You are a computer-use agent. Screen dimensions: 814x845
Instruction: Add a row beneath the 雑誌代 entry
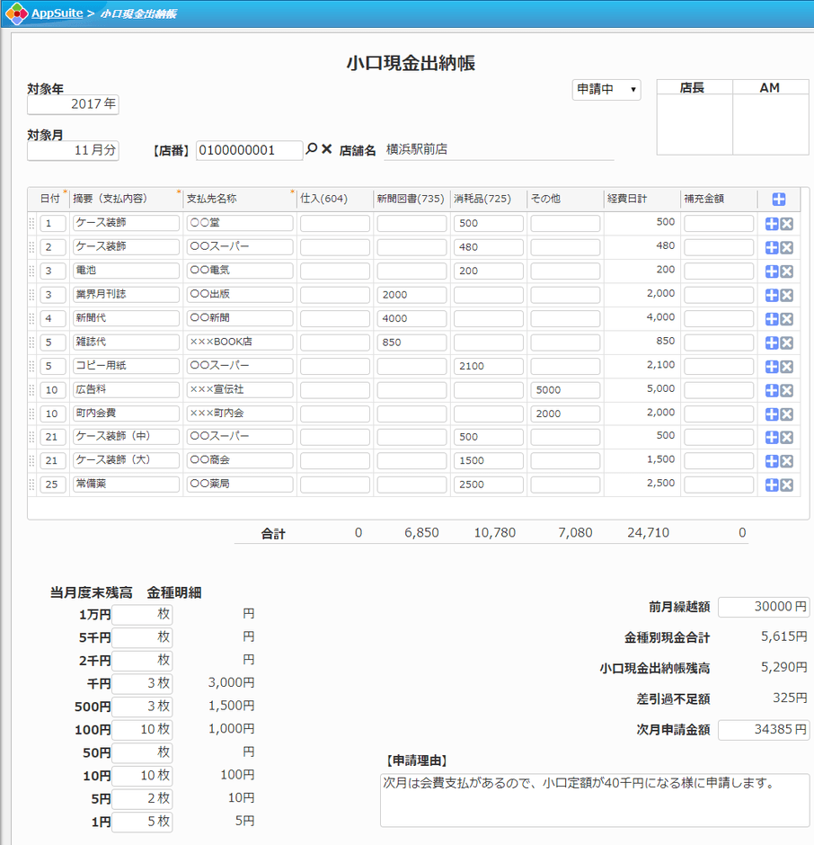(771, 342)
